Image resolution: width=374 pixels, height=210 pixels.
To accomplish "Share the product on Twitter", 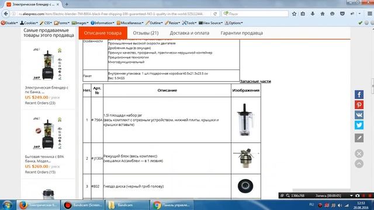I will tap(359, 125).
